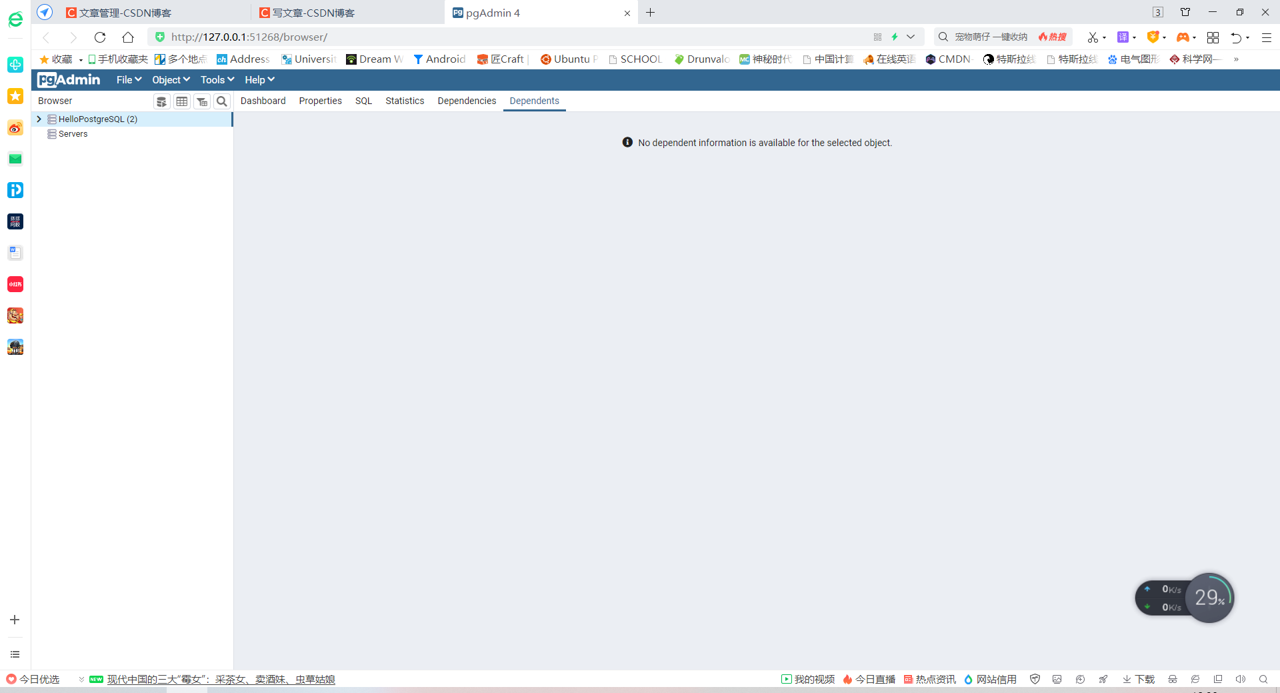Open 网站信用 in status bar

pos(991,679)
